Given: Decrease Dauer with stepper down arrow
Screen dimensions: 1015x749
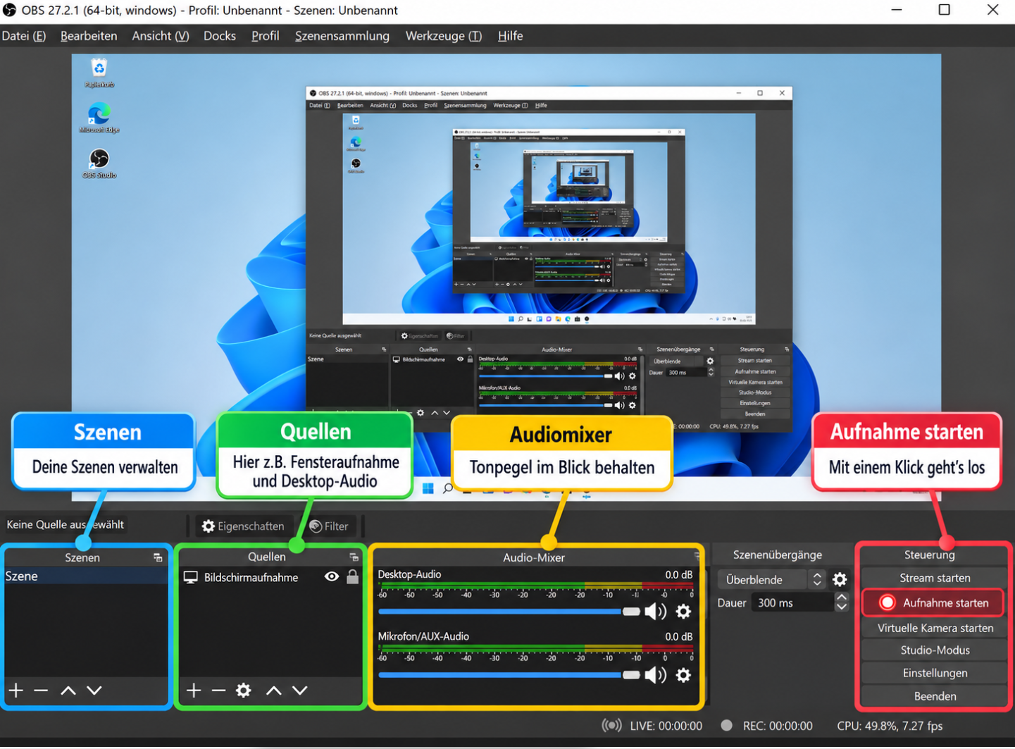Looking at the screenshot, I should point(842,607).
